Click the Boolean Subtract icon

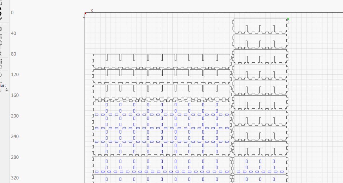pyautogui.click(x=1, y=48)
